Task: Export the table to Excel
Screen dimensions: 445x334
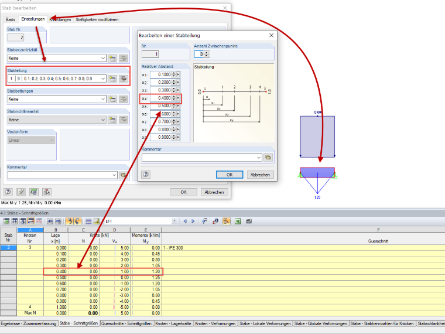Action: click(x=238, y=221)
